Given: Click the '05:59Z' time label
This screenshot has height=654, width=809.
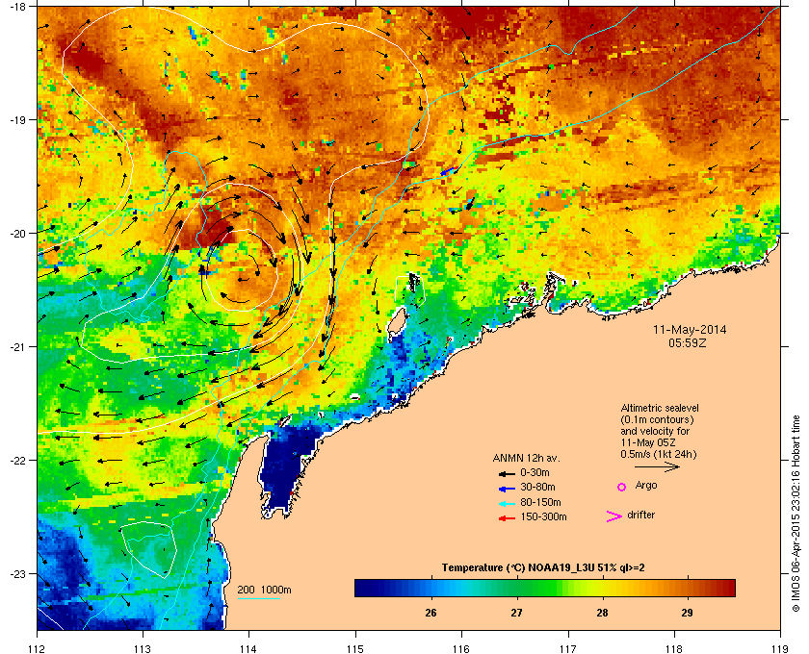Looking at the screenshot, I should (x=688, y=342).
